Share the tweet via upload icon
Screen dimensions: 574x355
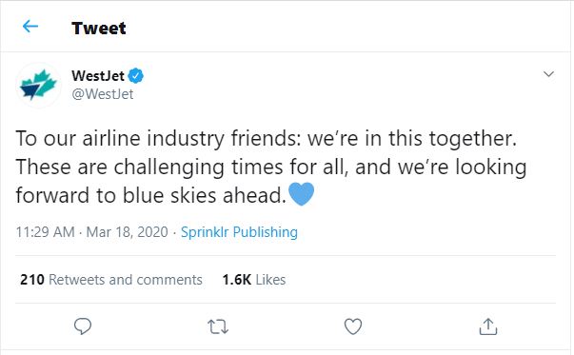click(488, 326)
